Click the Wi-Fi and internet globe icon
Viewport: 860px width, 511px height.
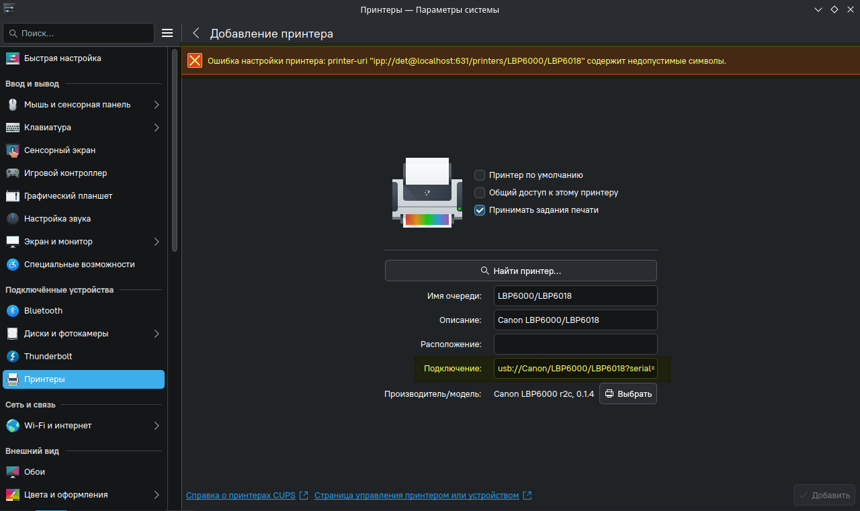pos(13,426)
